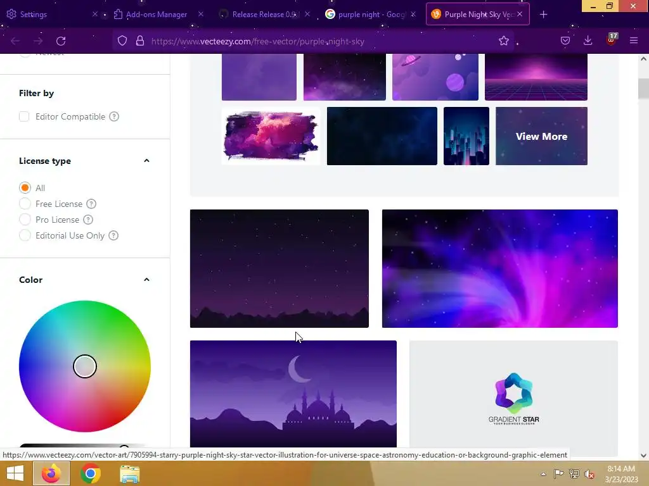Viewport: 649px width, 486px height.
Task: Open a new browser tab
Action: click(x=543, y=15)
